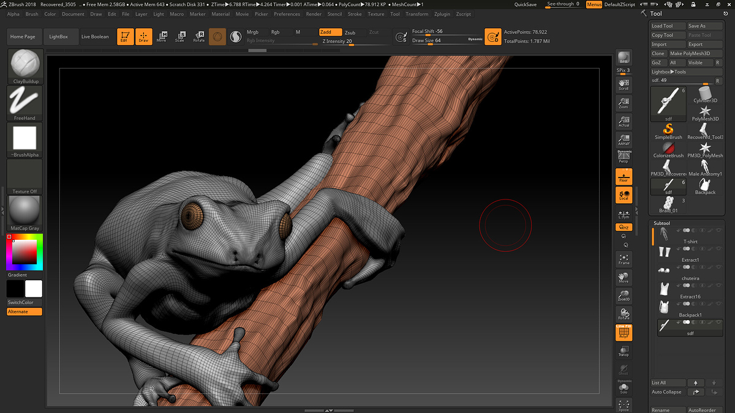Click the Move view icon in right shelf
This screenshot has width=735, height=413.
click(x=624, y=278)
